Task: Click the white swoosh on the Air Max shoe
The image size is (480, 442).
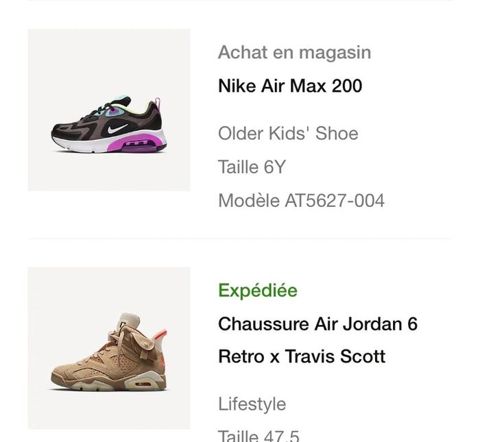Action: tap(118, 130)
